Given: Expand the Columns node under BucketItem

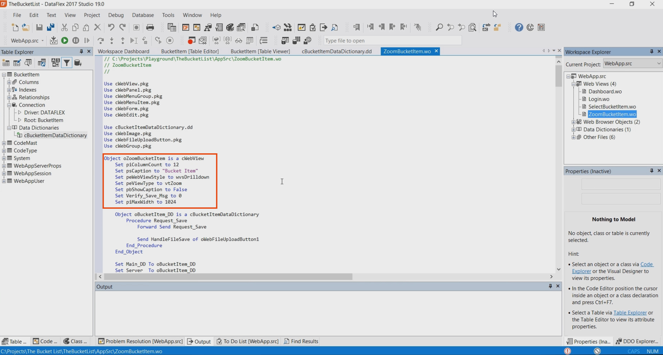Looking at the screenshot, I should tap(9, 82).
